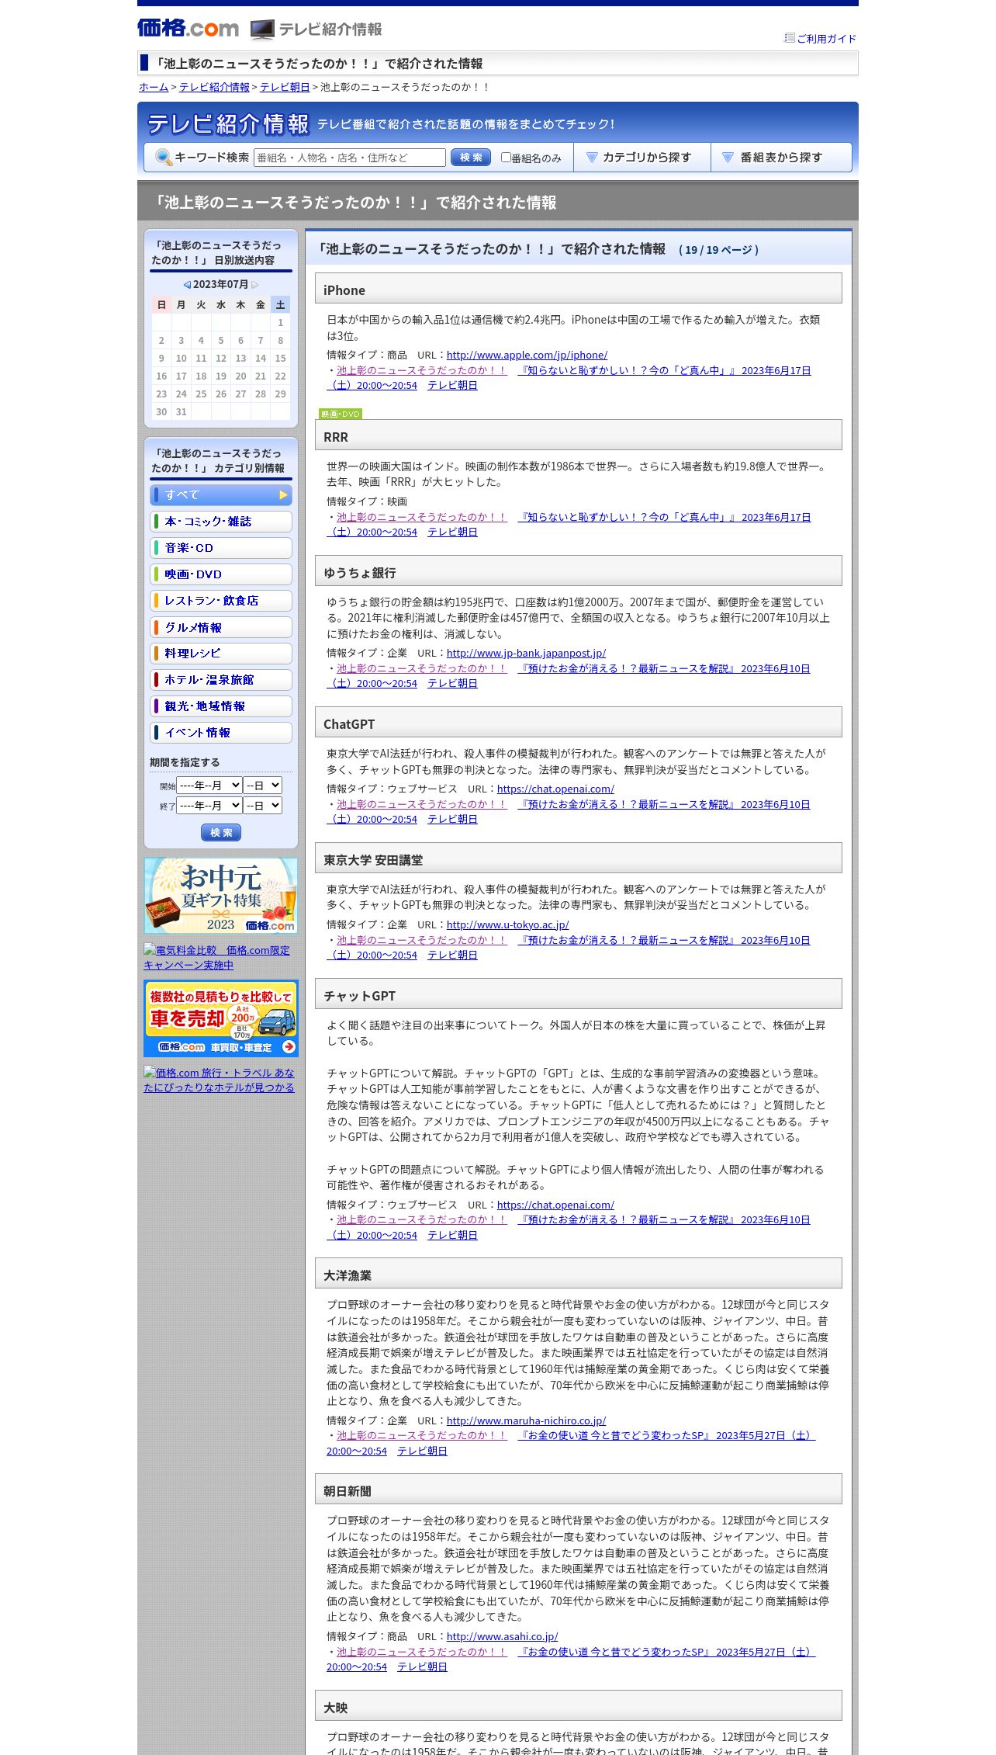
Task: Open the 開始 year-month dropdown
Action: 209,786
